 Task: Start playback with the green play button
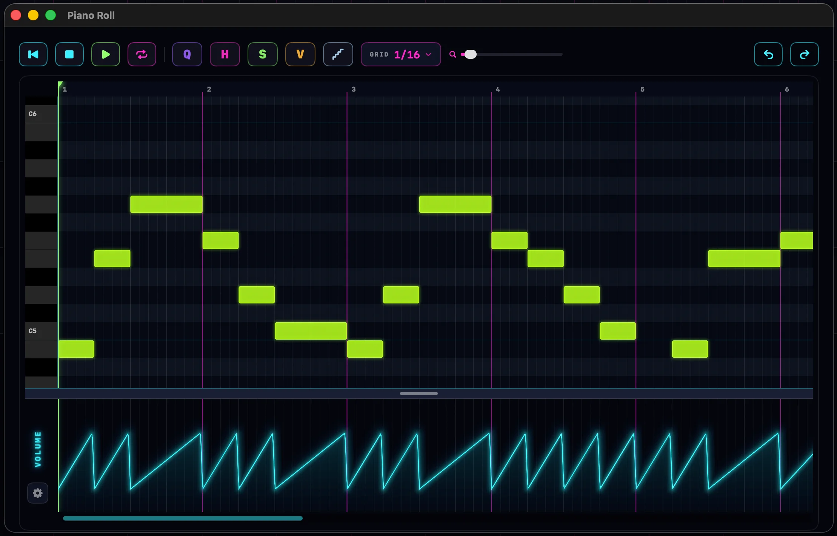[106, 54]
